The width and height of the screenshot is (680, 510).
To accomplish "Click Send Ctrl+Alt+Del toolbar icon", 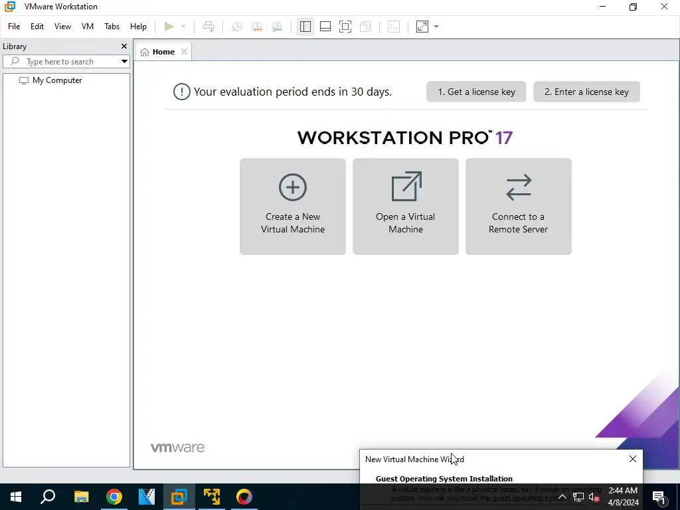I will pyautogui.click(x=209, y=27).
